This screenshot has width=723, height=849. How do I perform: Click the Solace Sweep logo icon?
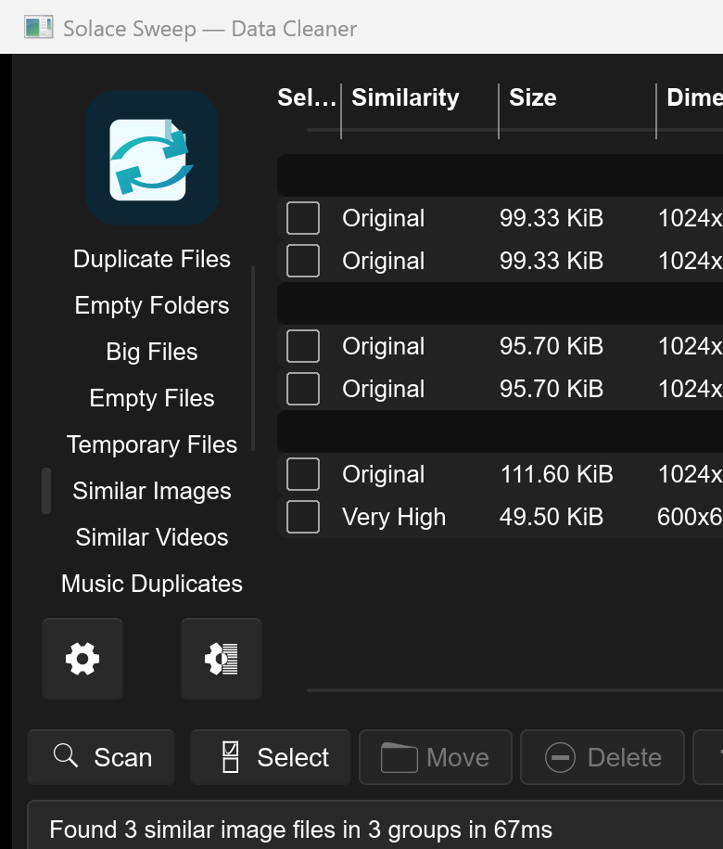(x=152, y=158)
